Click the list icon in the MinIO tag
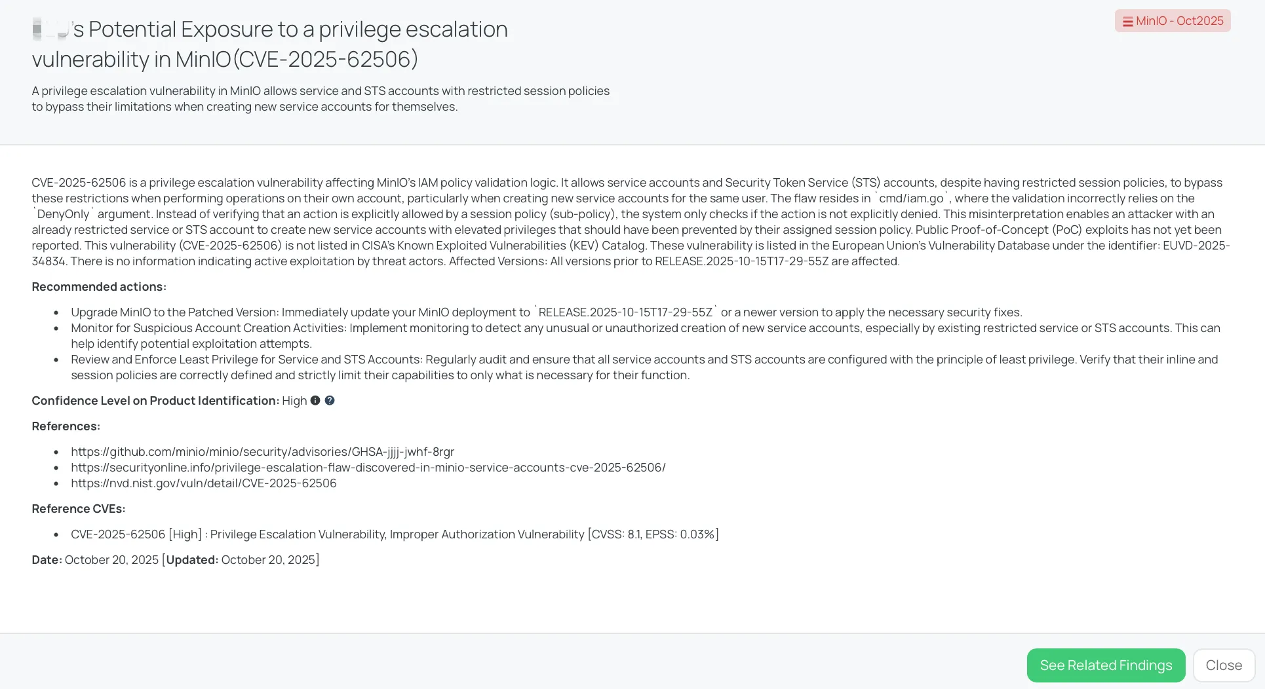 click(1127, 22)
